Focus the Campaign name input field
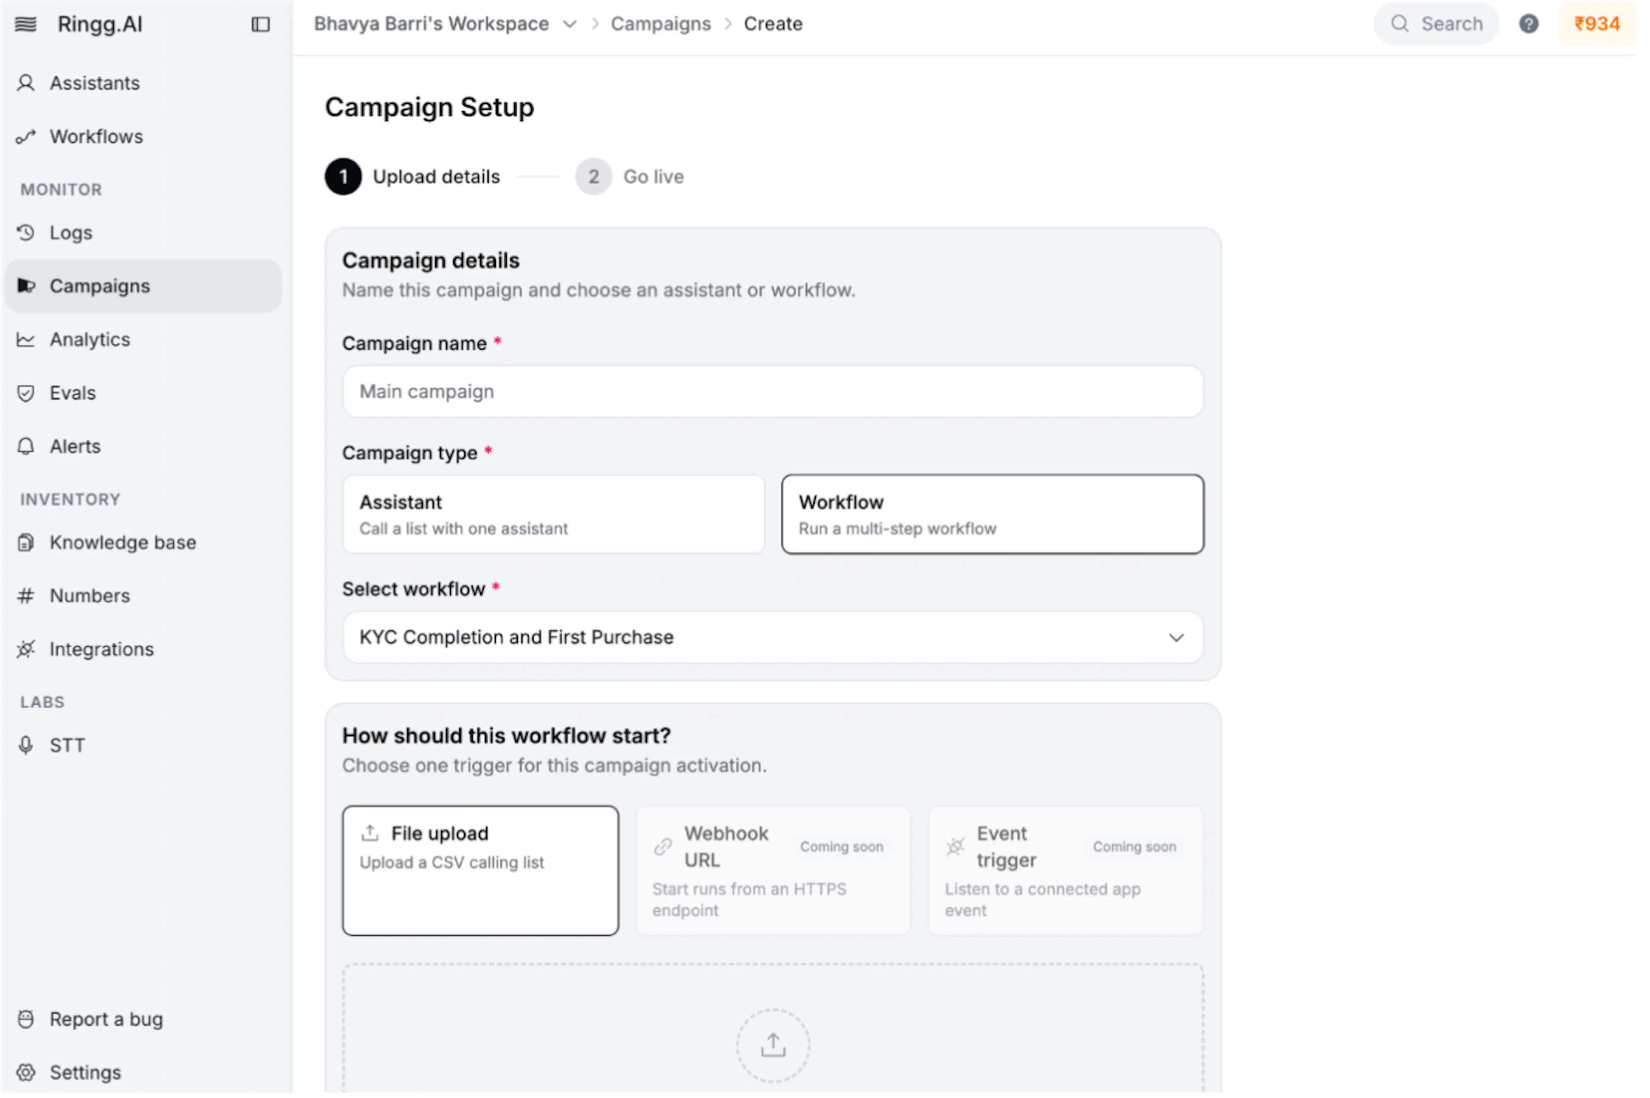The width and height of the screenshot is (1650, 1098). (773, 392)
